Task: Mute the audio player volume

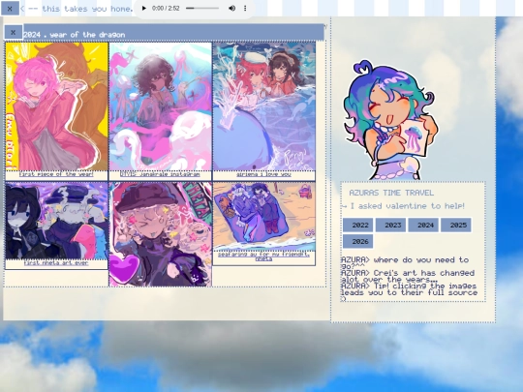Action: tap(231, 8)
